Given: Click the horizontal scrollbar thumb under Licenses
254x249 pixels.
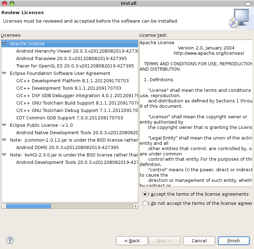Looking at the screenshot, I should 29,206.
